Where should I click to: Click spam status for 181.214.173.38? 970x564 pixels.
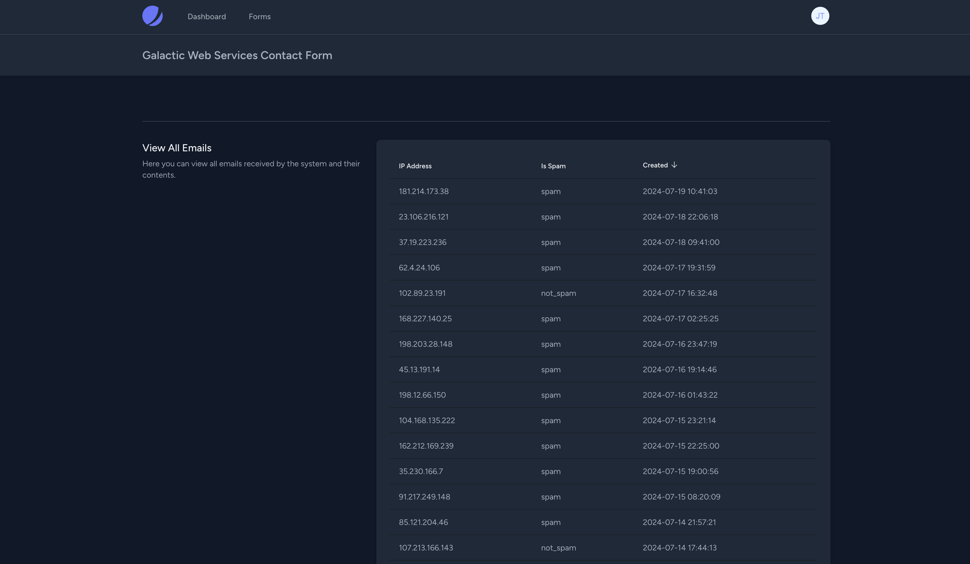tap(551, 191)
